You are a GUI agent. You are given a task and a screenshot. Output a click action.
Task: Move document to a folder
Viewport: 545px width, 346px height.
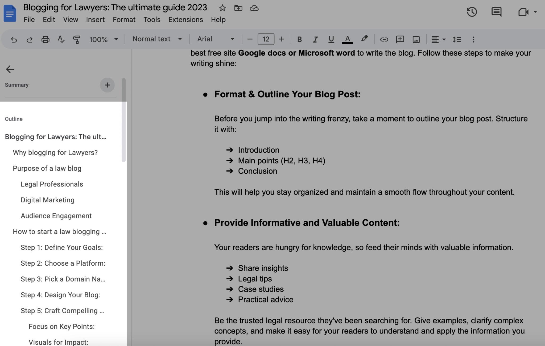coord(238,8)
